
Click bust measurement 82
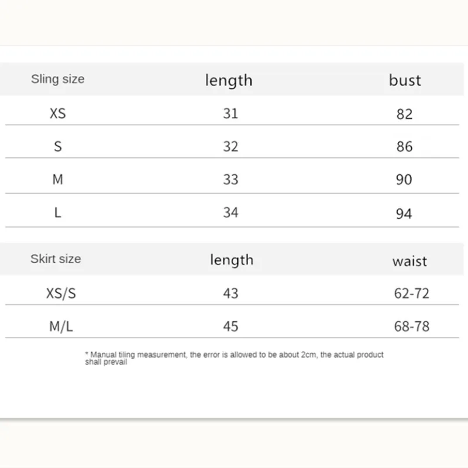click(404, 114)
